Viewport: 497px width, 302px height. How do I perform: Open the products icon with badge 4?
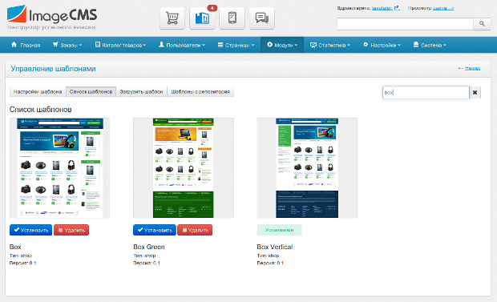202,18
